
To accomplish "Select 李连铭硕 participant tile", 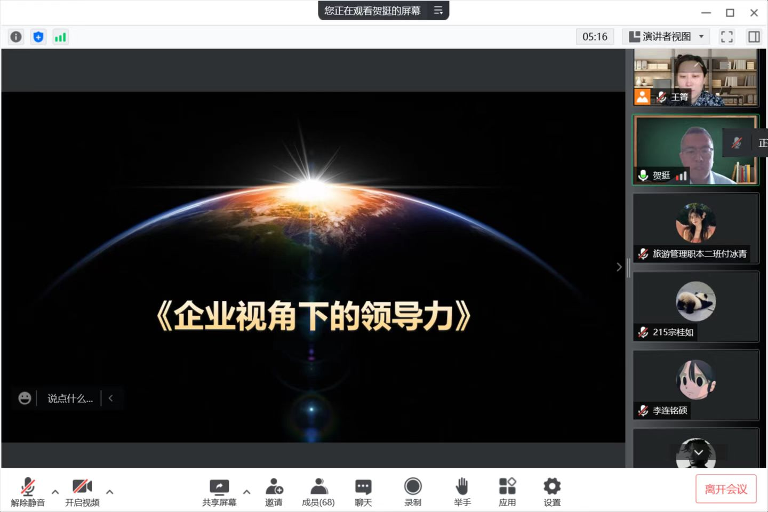I will tap(695, 385).
